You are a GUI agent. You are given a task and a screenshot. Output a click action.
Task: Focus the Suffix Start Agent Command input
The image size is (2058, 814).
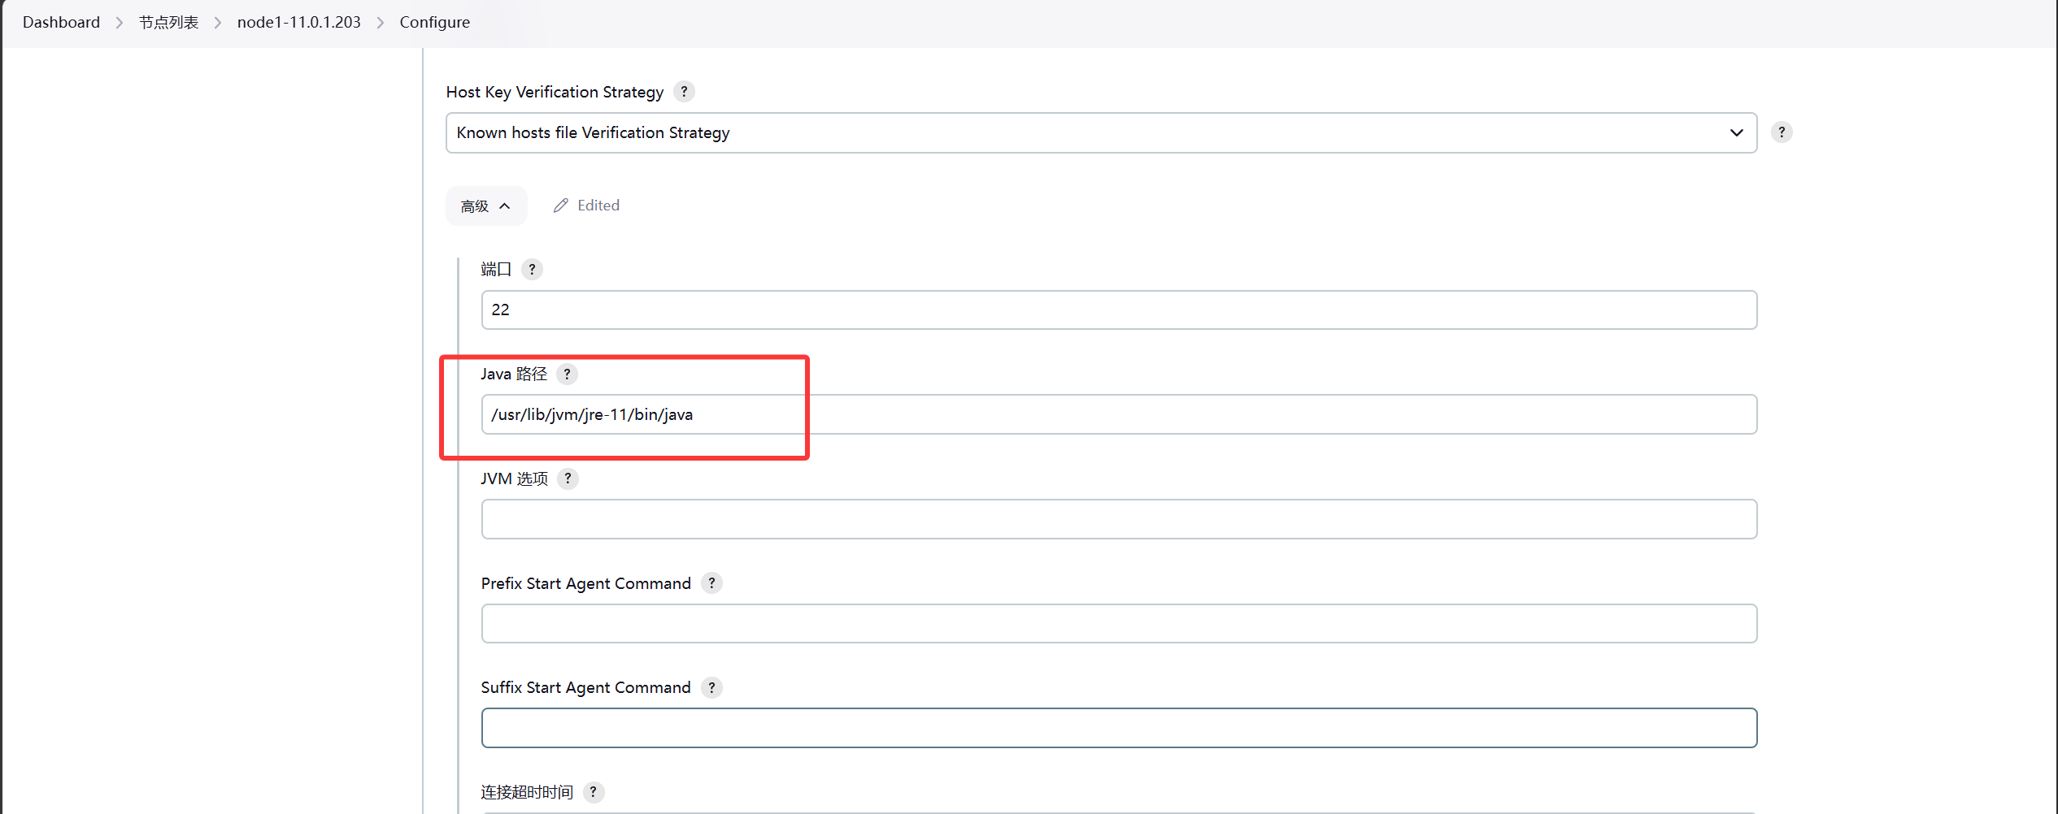[1119, 728]
